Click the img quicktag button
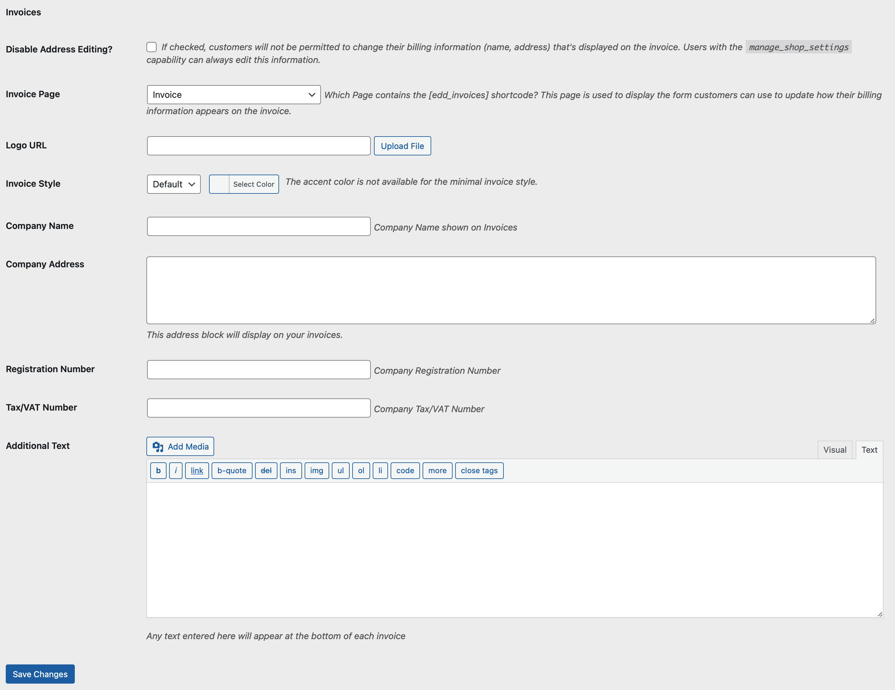 [x=317, y=471]
